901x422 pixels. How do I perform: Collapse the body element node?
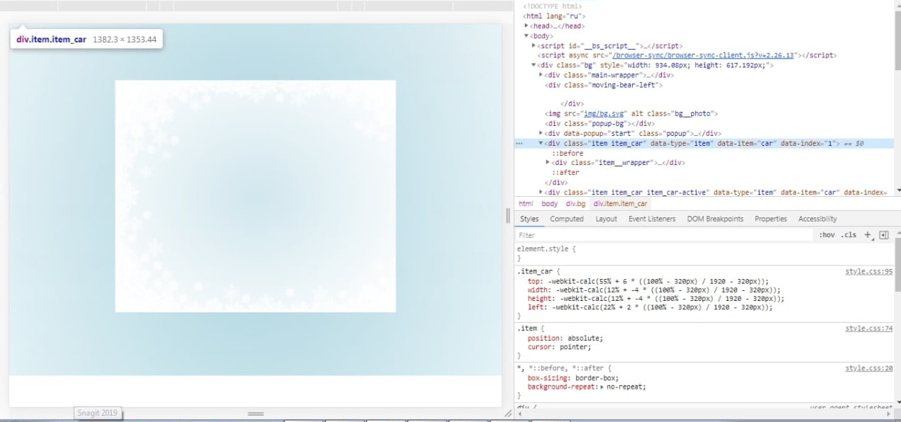point(526,35)
